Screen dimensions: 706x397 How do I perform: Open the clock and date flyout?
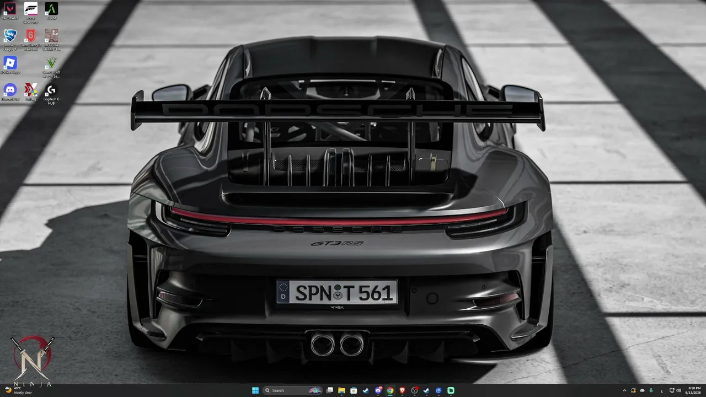pos(694,390)
